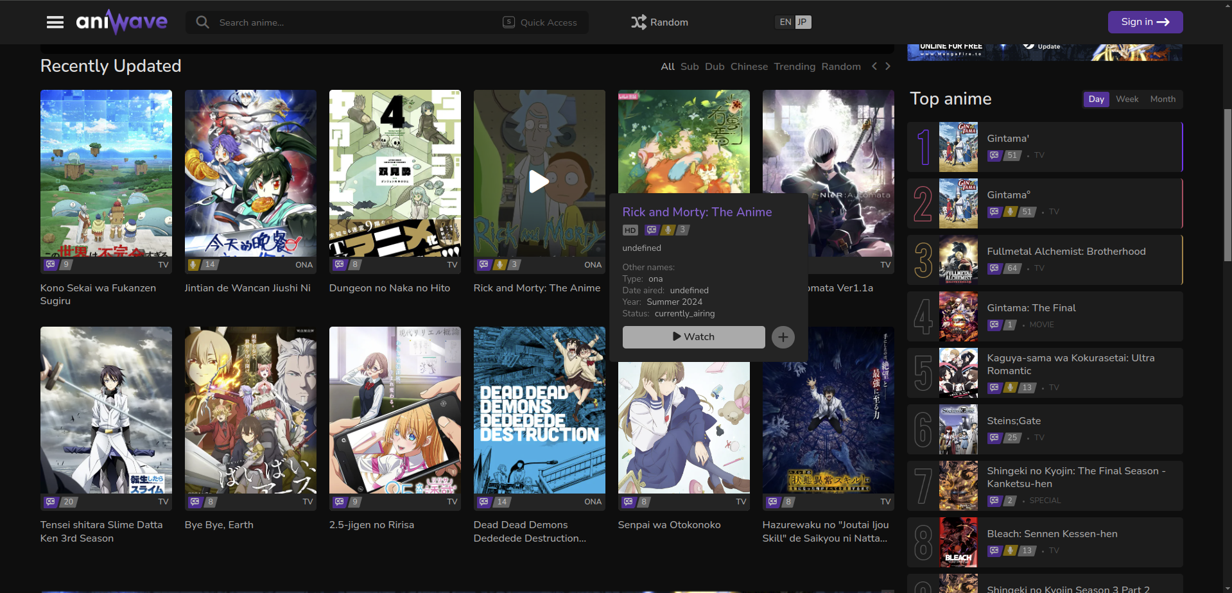This screenshot has width=1232, height=593.
Task: Switch title language to EN
Action: [x=785, y=22]
